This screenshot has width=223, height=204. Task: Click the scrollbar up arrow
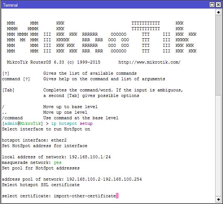219,12
